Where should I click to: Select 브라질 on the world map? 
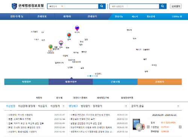154,65
